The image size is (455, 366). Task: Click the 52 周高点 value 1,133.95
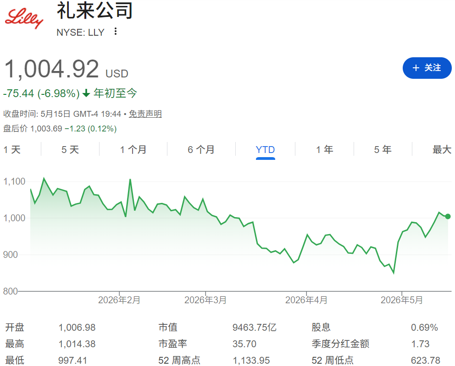point(251,360)
